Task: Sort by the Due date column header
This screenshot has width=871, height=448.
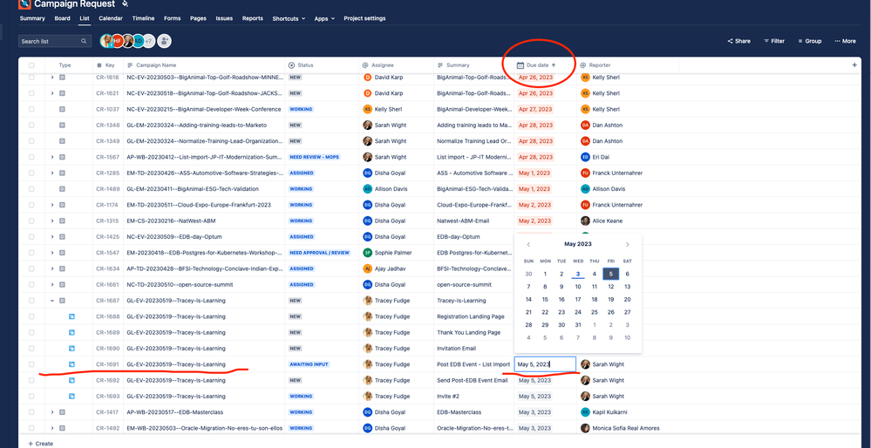Action: [536, 65]
